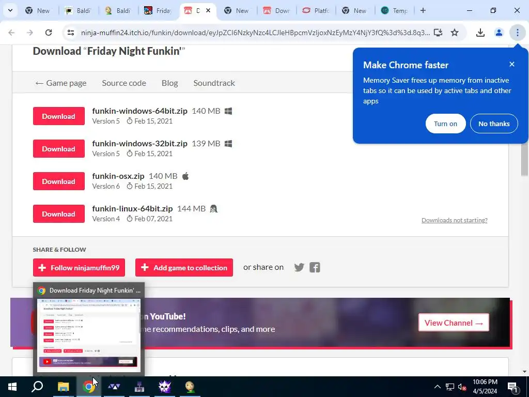Go forward in browser history
This screenshot has height=397, width=529.
pyautogui.click(x=30, y=33)
